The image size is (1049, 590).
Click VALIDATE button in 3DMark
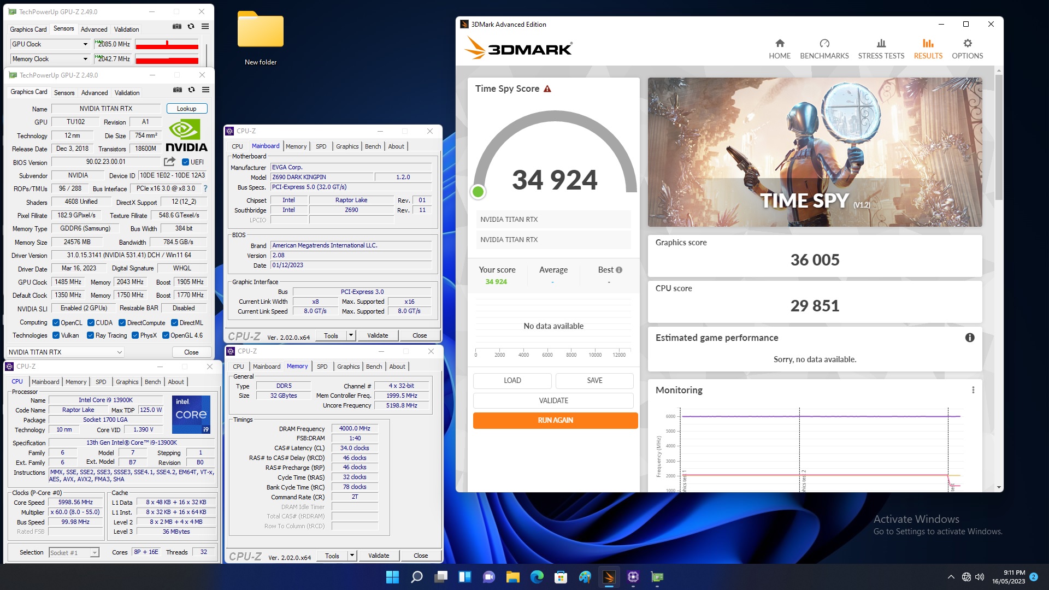click(553, 400)
